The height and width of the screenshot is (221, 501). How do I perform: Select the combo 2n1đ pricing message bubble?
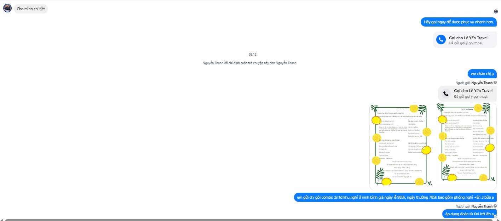pyautogui.click(x=395, y=197)
